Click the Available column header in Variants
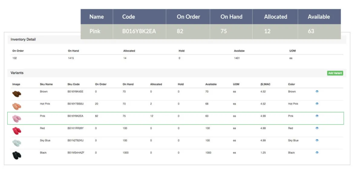The height and width of the screenshot is (172, 363). click(211, 84)
